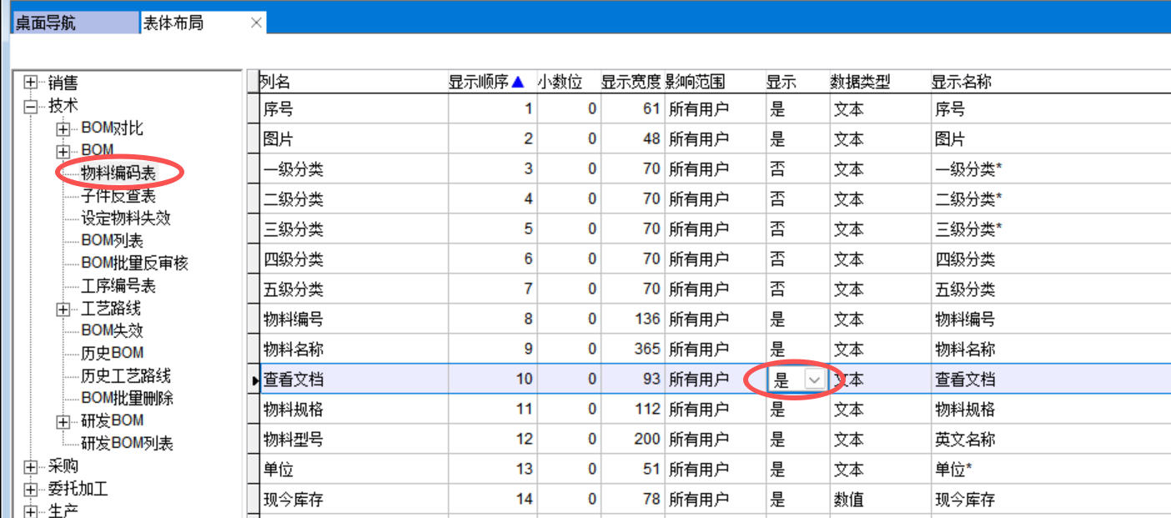Expand the 采购 tree node
1171x518 pixels.
tap(31, 467)
